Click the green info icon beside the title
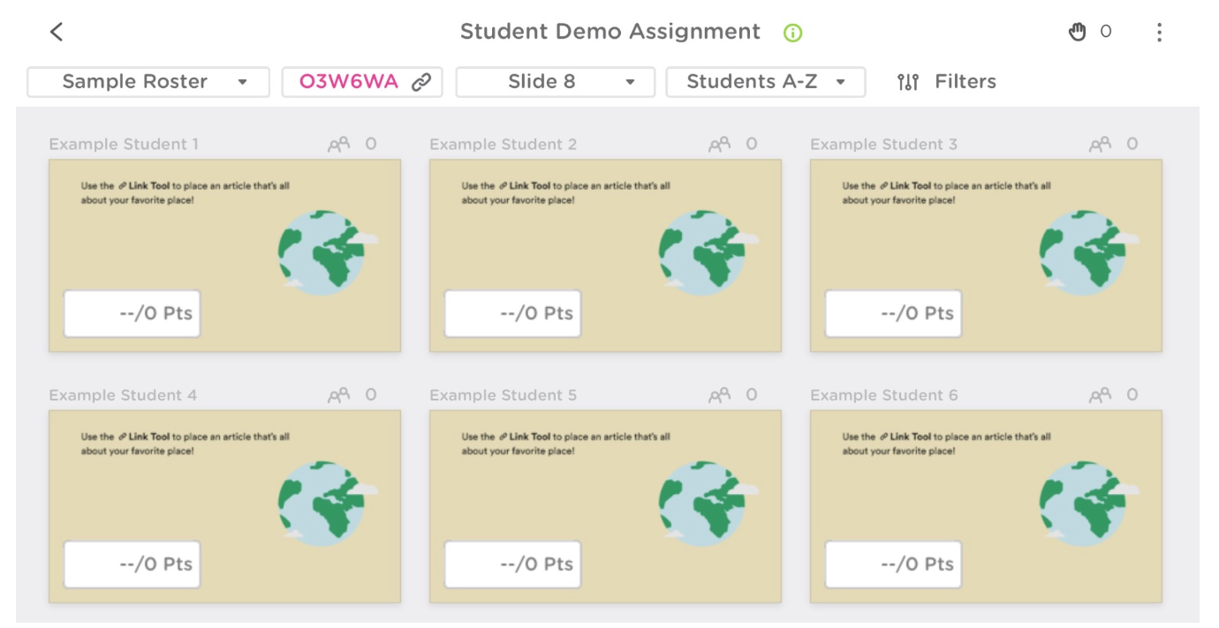The height and width of the screenshot is (628, 1219). pyautogui.click(x=792, y=34)
